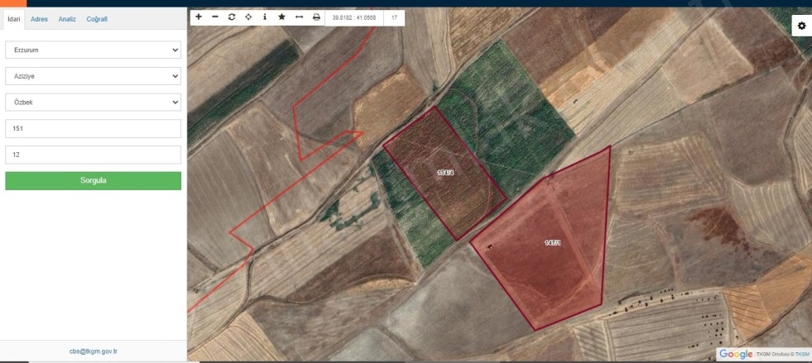Open the settings gear on the map
Image resolution: width=812 pixels, height=363 pixels.
tap(801, 26)
